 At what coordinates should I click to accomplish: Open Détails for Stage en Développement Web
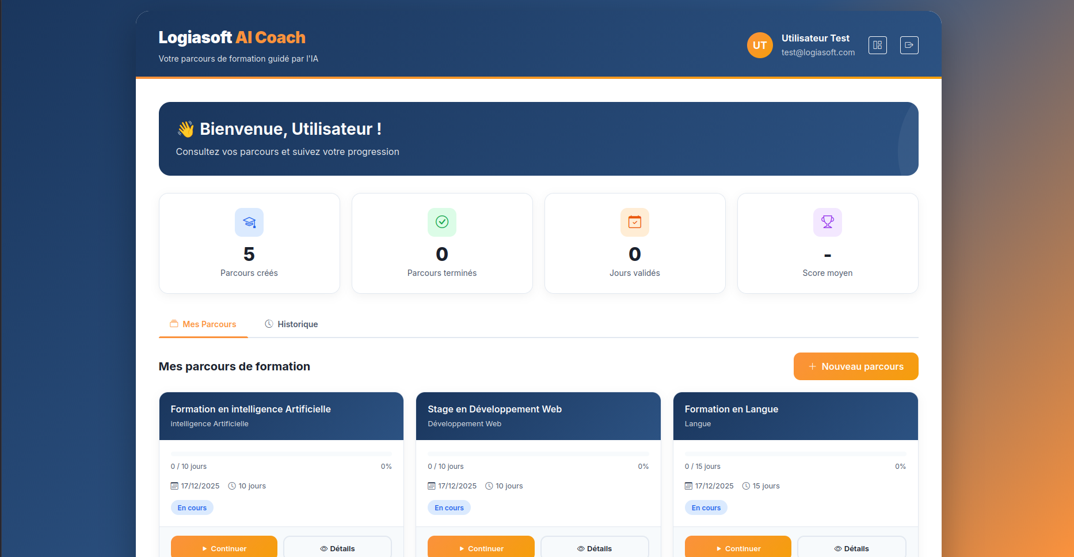[595, 548]
